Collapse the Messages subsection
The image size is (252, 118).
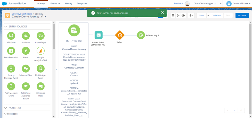coord(6,114)
